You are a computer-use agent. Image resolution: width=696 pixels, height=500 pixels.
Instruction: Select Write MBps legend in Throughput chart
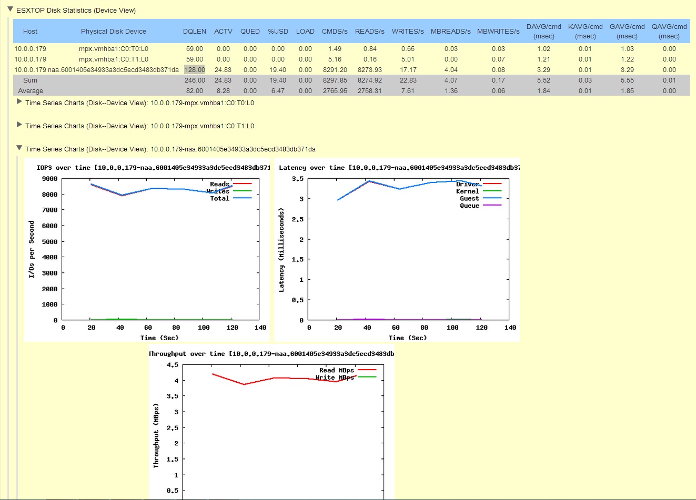pyautogui.click(x=335, y=377)
